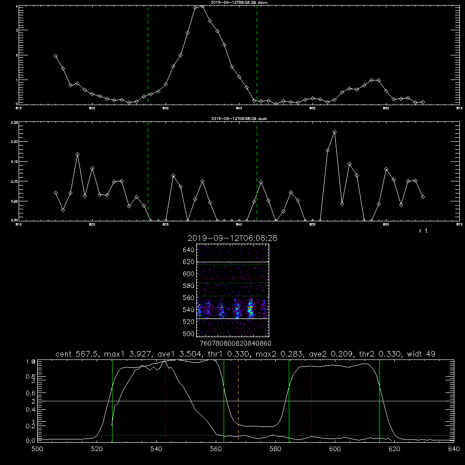Image resolution: width=465 pixels, height=465 pixels.
Task: Click the "600" label on profile plot x-axis
Action: point(335,449)
